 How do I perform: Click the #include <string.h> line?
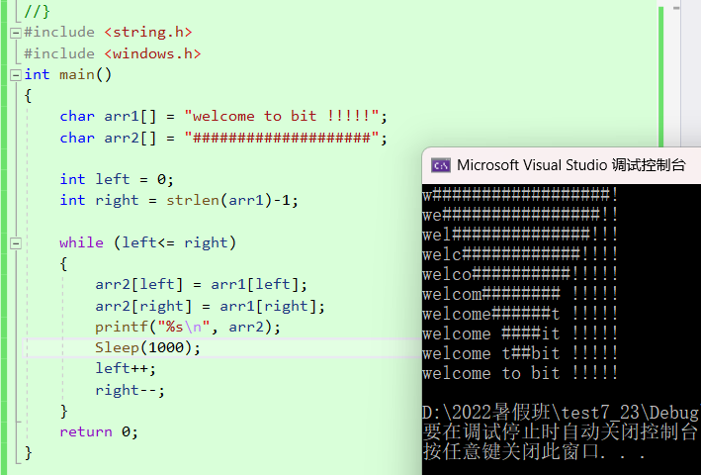(x=108, y=33)
